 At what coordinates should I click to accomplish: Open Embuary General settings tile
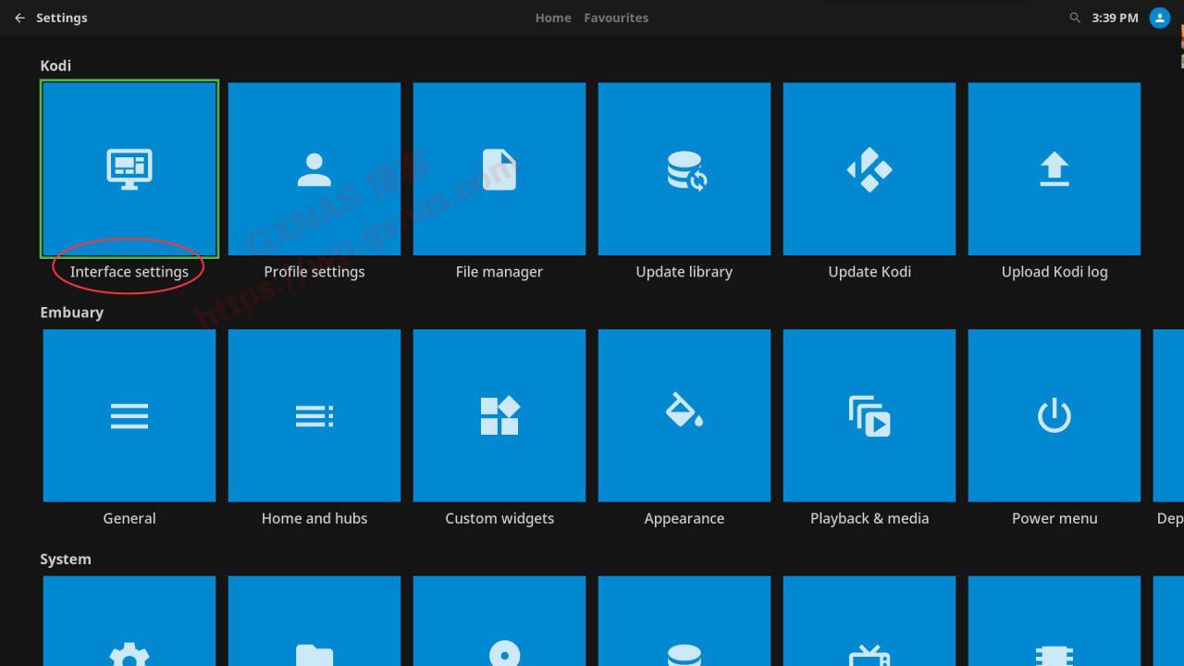click(x=129, y=415)
